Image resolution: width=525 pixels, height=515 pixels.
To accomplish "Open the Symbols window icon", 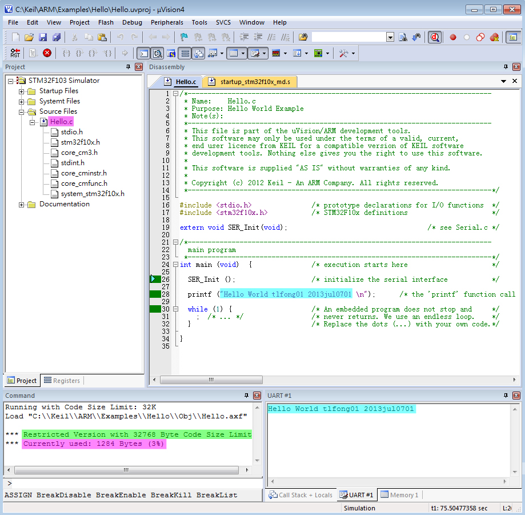I will [x=171, y=53].
